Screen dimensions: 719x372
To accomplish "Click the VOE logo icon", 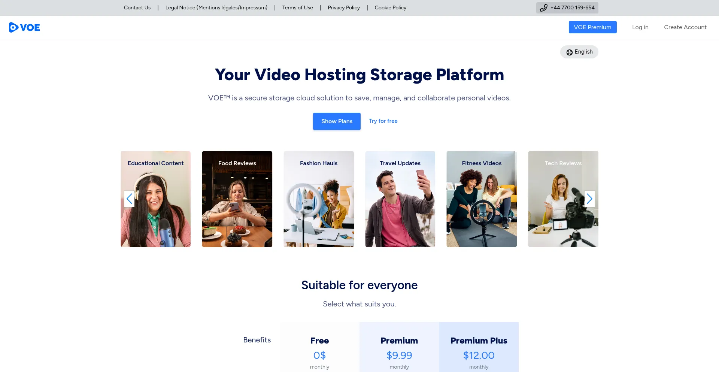I will (14, 27).
